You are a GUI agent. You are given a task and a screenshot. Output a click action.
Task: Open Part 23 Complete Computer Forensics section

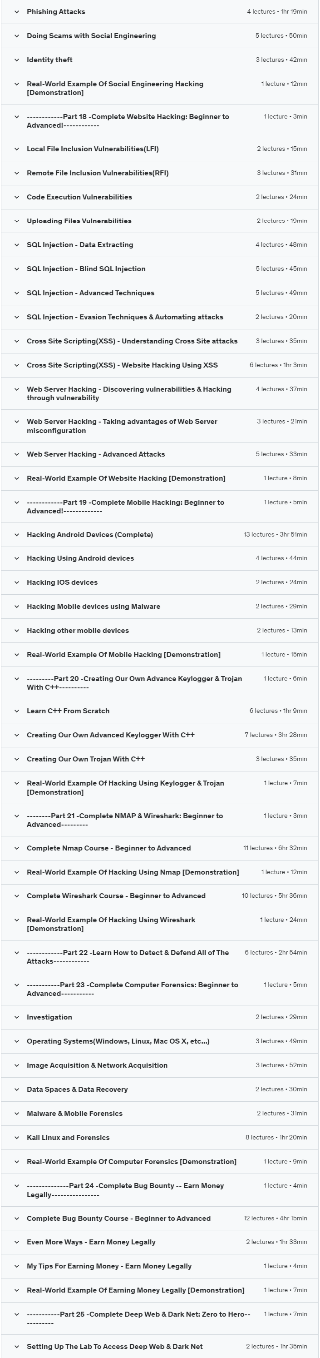click(x=133, y=989)
